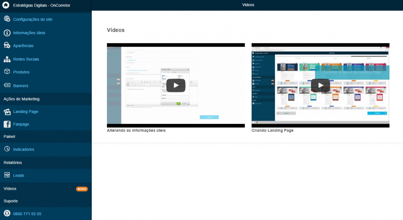
Task: Click the Indicadores pie chart icon
Action: [x=7, y=149]
